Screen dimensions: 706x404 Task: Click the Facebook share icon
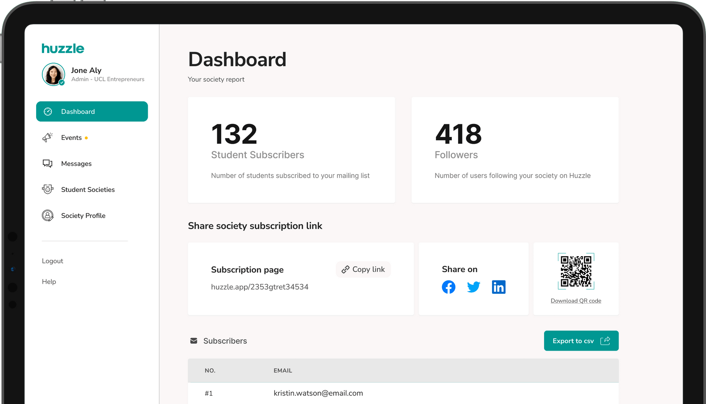448,287
